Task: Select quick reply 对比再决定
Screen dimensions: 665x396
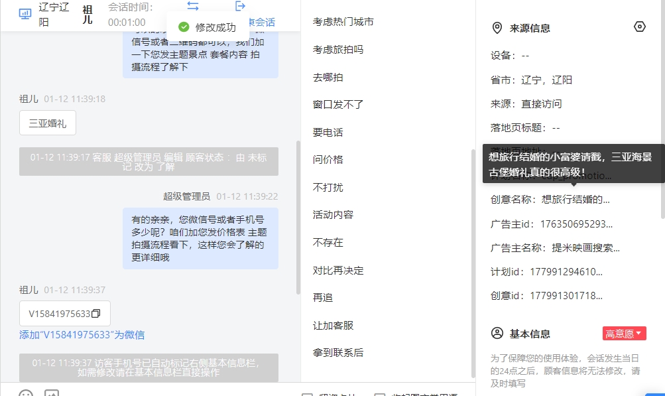Action: click(x=338, y=271)
